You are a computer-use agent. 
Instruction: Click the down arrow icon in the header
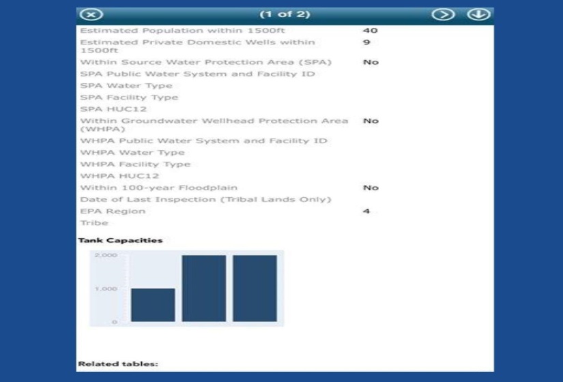click(478, 14)
